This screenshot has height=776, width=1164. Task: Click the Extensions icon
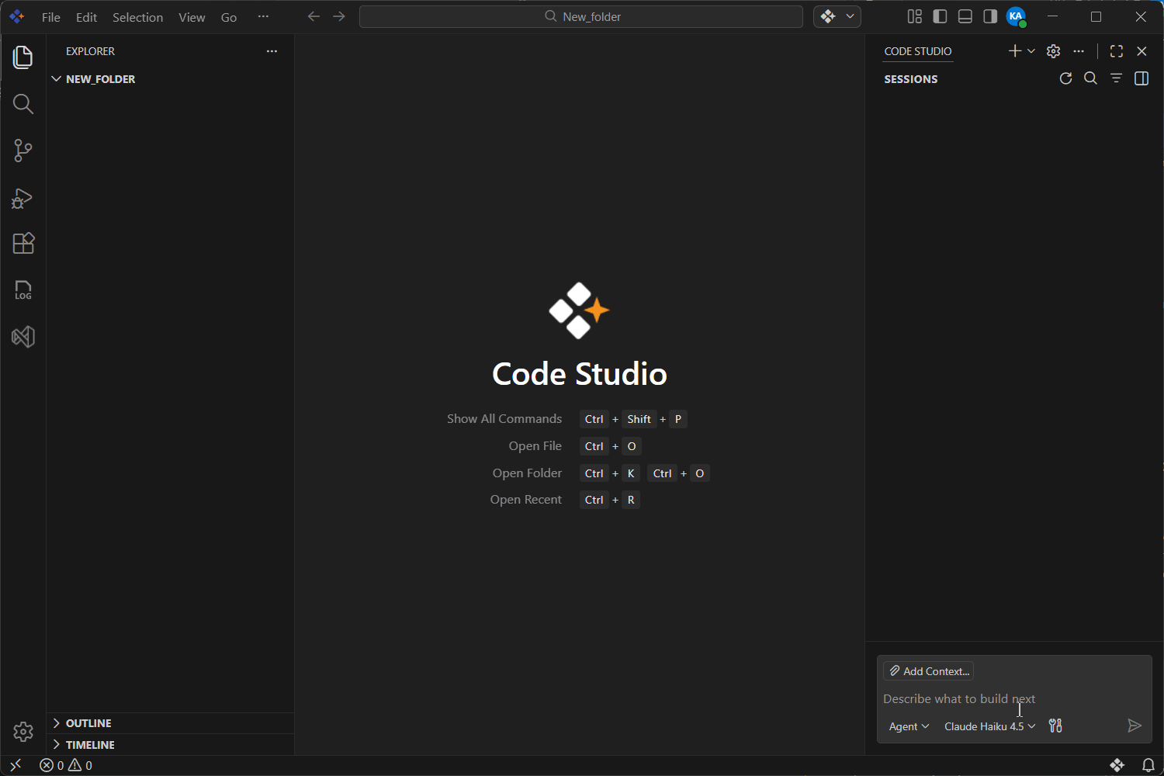click(x=23, y=243)
